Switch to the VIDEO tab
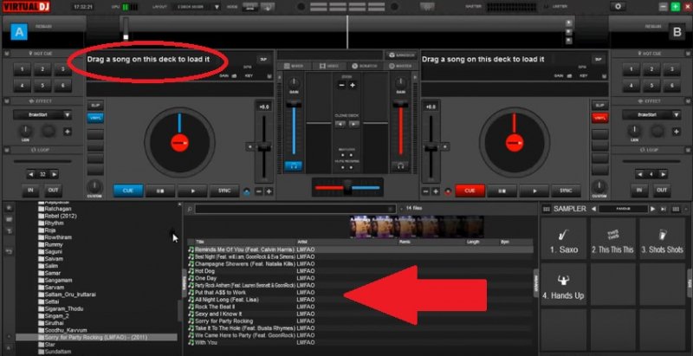Image resolution: width=693 pixels, height=356 pixels. (329, 66)
